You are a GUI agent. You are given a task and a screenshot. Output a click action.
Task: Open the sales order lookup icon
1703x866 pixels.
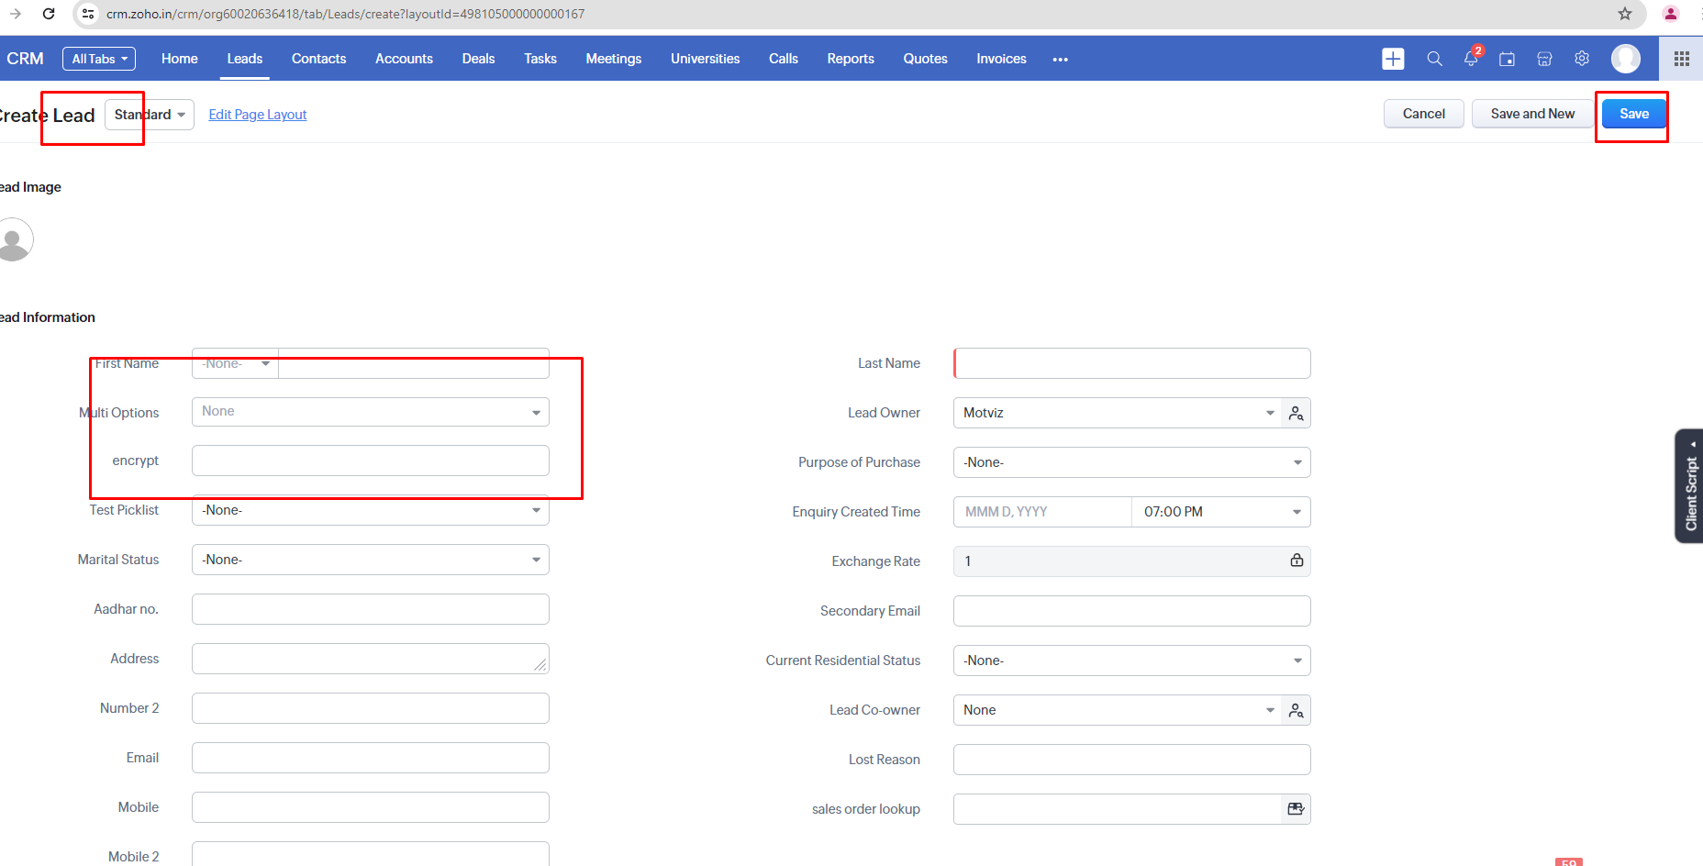(x=1296, y=809)
